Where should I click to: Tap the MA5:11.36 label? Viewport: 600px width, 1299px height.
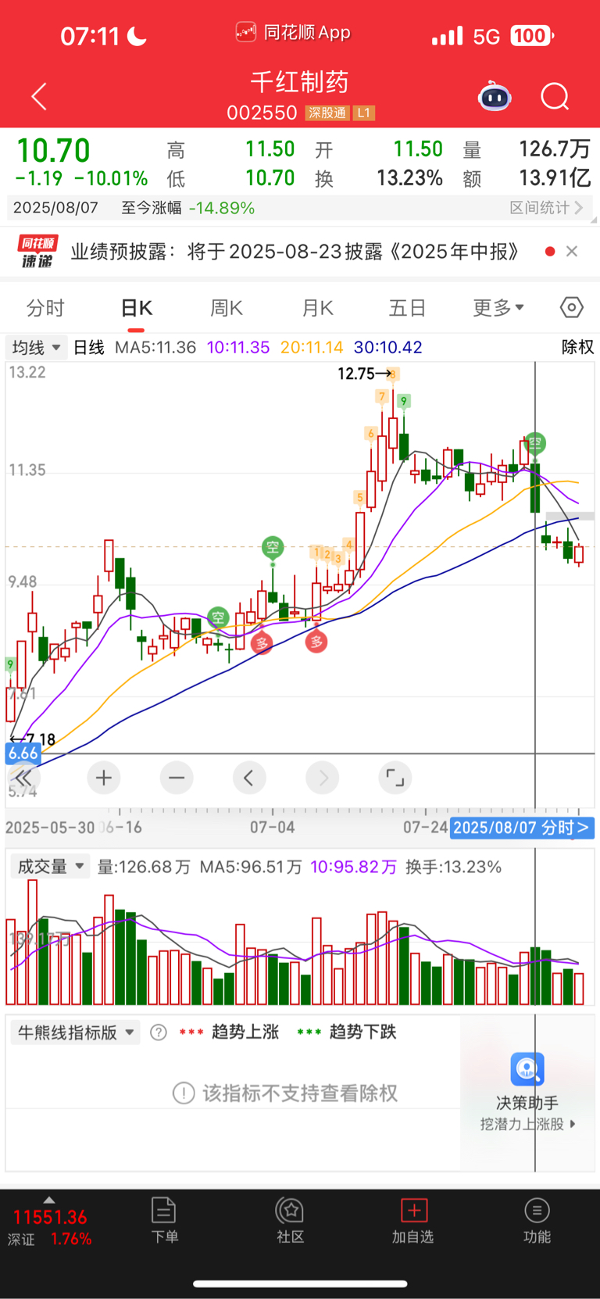[x=155, y=347]
